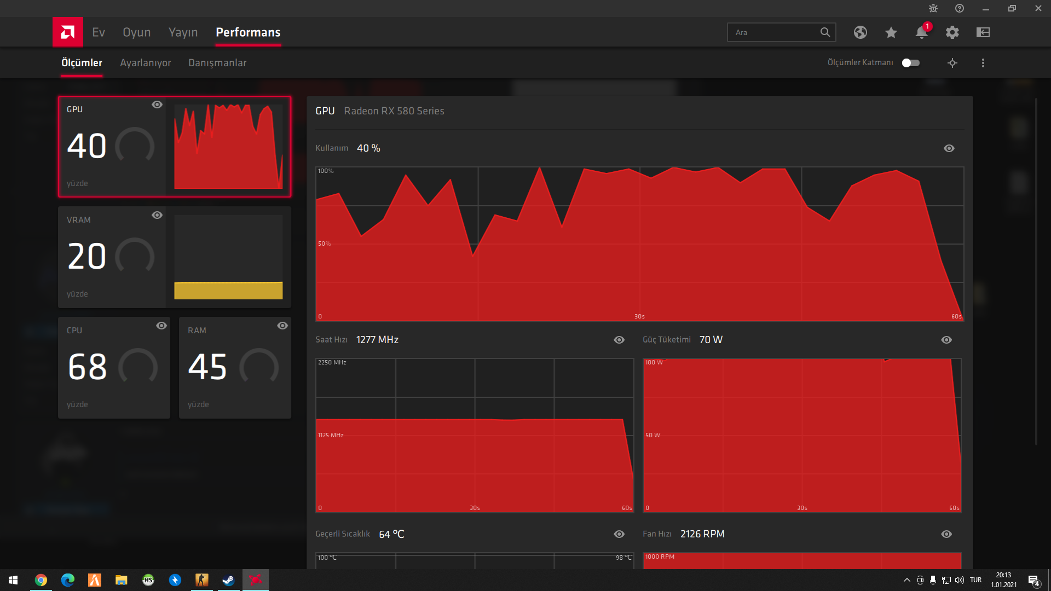Open the Windows notification center
Screen dimensions: 1051x591
coord(1034,581)
